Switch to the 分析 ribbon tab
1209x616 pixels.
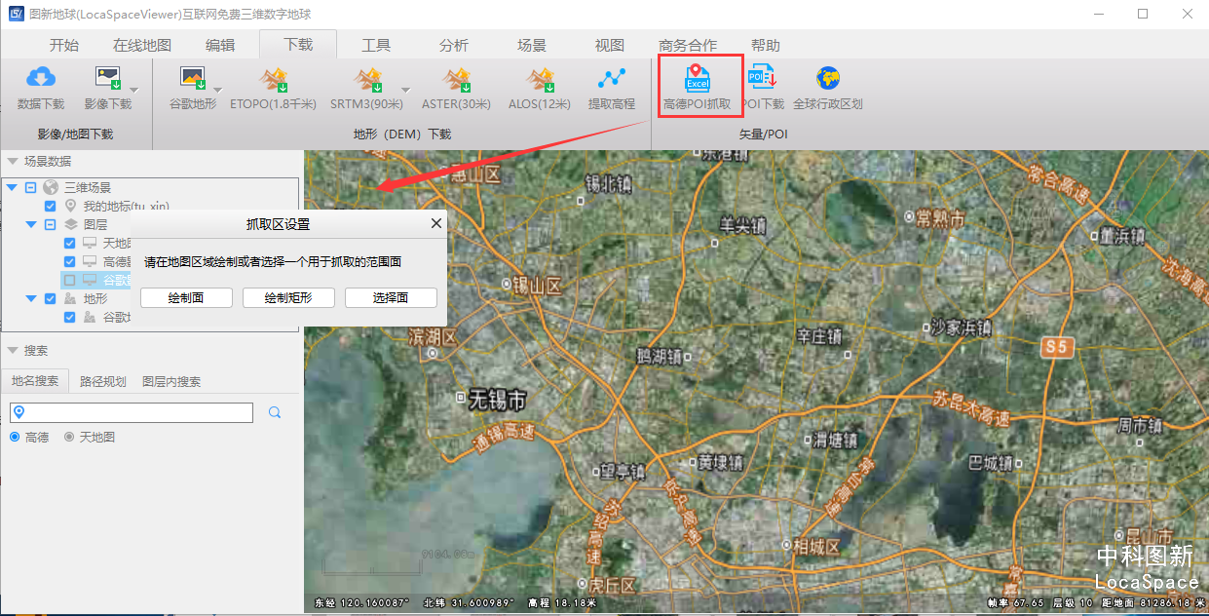point(454,45)
